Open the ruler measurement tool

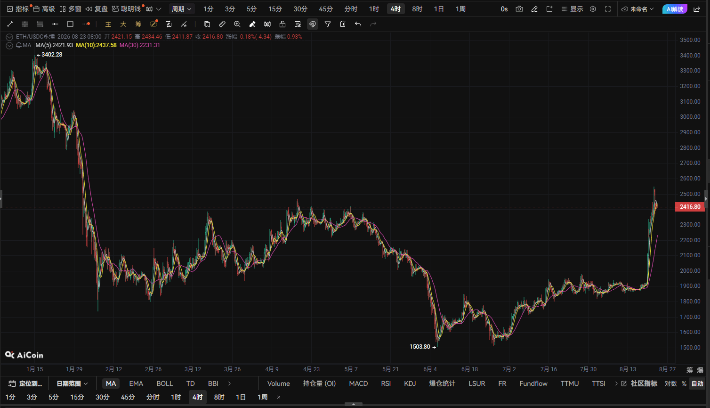pyautogui.click(x=222, y=24)
